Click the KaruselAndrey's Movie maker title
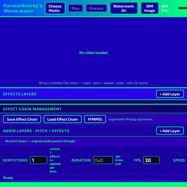Viewport: 187px width, 187px height. point(23,8)
